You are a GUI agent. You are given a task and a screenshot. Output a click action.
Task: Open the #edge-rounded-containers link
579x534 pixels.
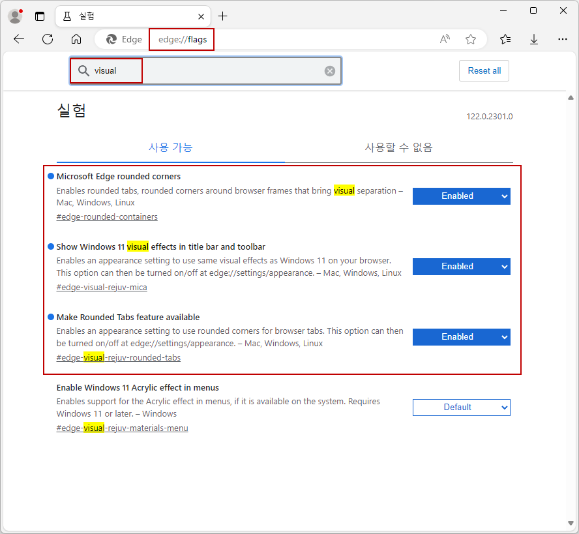(107, 217)
